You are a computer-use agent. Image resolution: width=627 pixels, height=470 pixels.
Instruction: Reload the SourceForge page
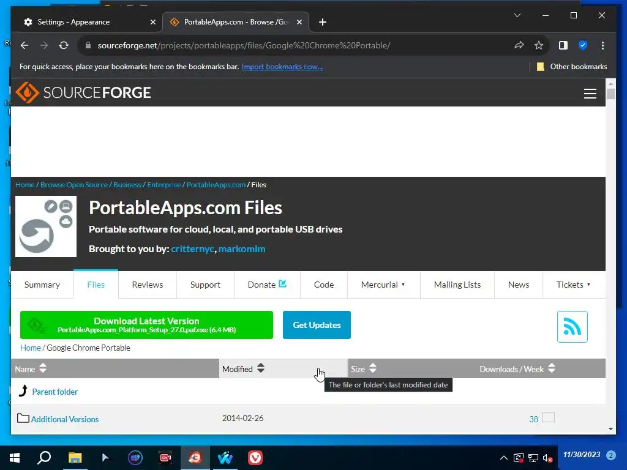(x=64, y=45)
